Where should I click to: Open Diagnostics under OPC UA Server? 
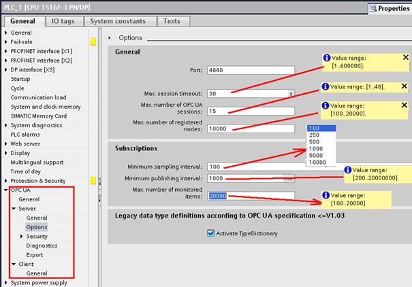(42, 246)
